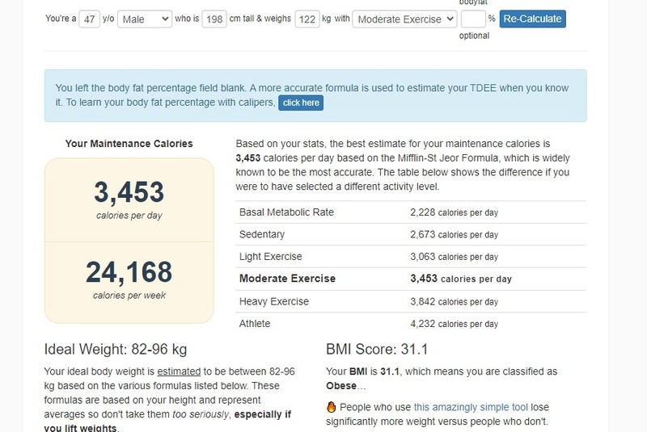Screen dimensions: 647x432
Task: Click the 3,453 calories per day card
Action: [x=129, y=199]
